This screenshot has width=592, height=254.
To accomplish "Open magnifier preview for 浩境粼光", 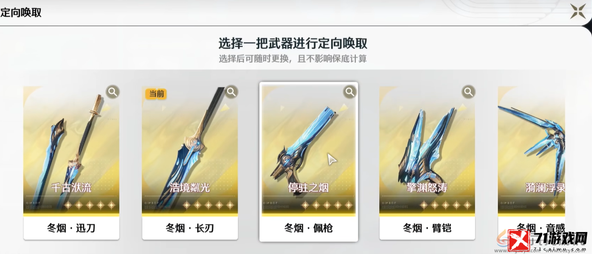I will click(231, 92).
